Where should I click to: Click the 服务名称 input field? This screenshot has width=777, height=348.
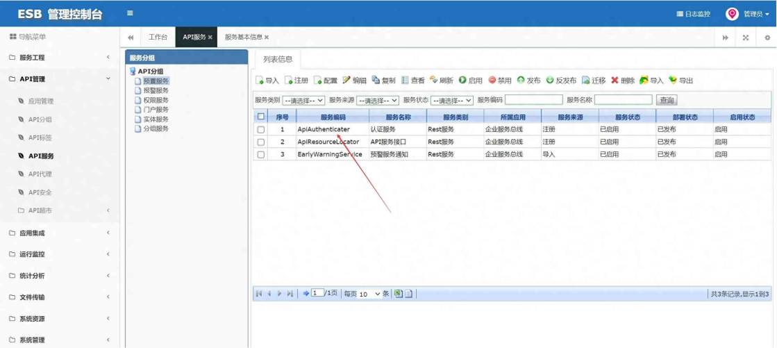tap(624, 100)
